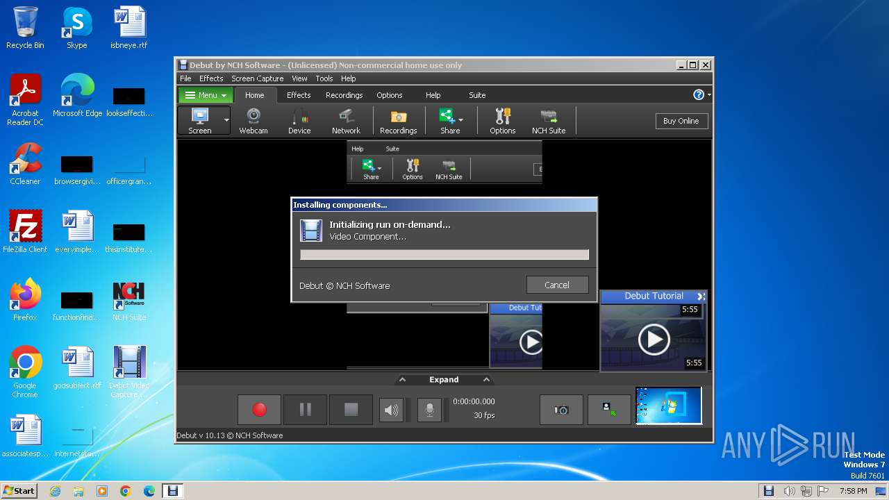Select the desktop preview thumbnail

(x=669, y=406)
